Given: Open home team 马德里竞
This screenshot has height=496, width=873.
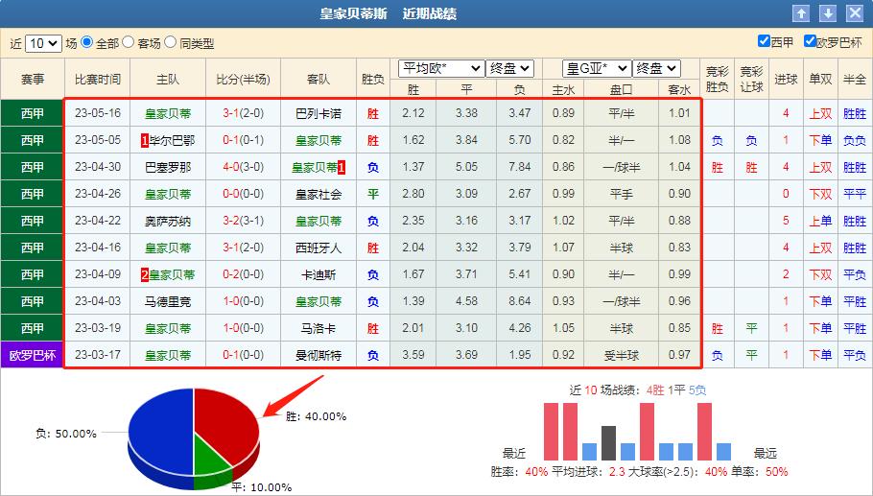Looking at the screenshot, I should [168, 301].
